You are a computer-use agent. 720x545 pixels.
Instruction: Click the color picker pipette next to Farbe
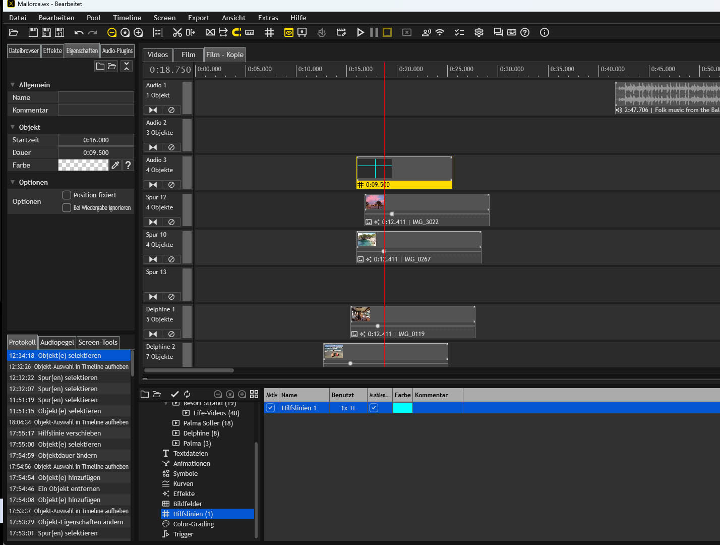[x=115, y=165]
